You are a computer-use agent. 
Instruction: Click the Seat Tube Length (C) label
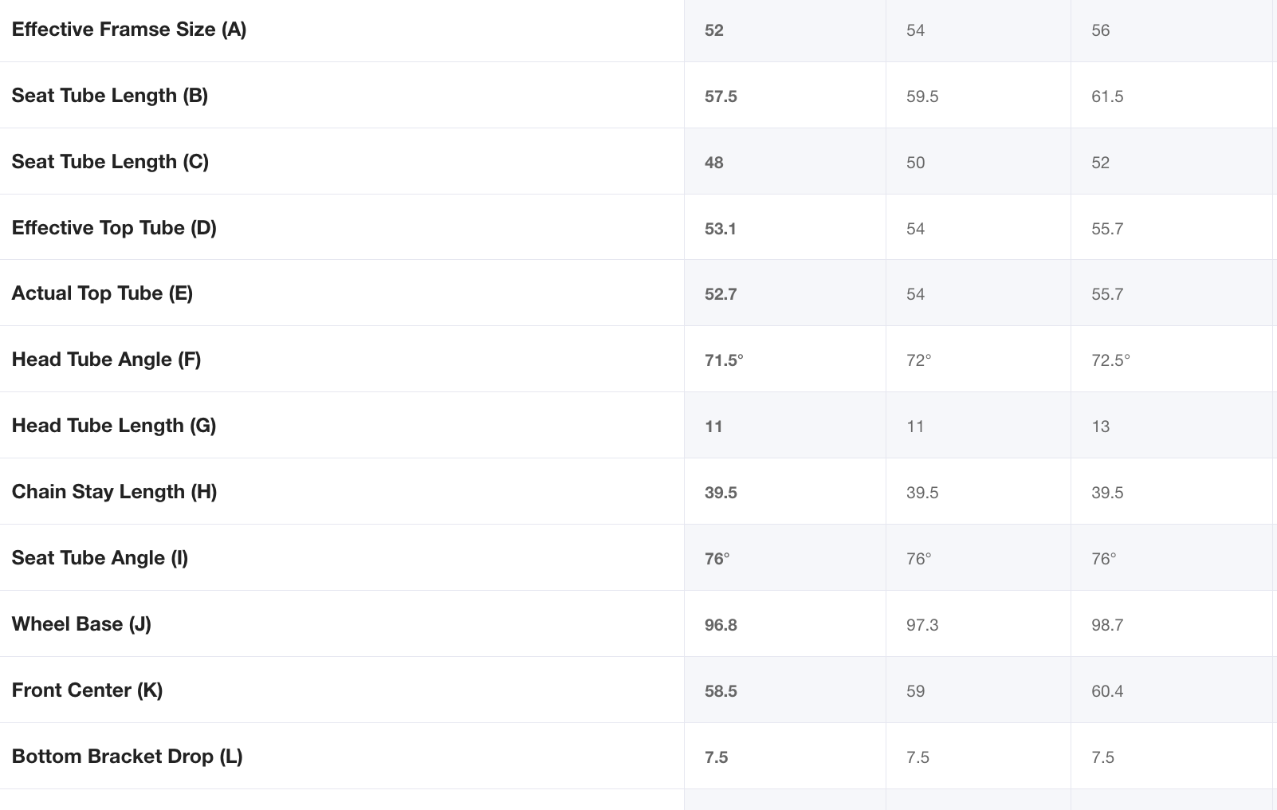(x=110, y=162)
